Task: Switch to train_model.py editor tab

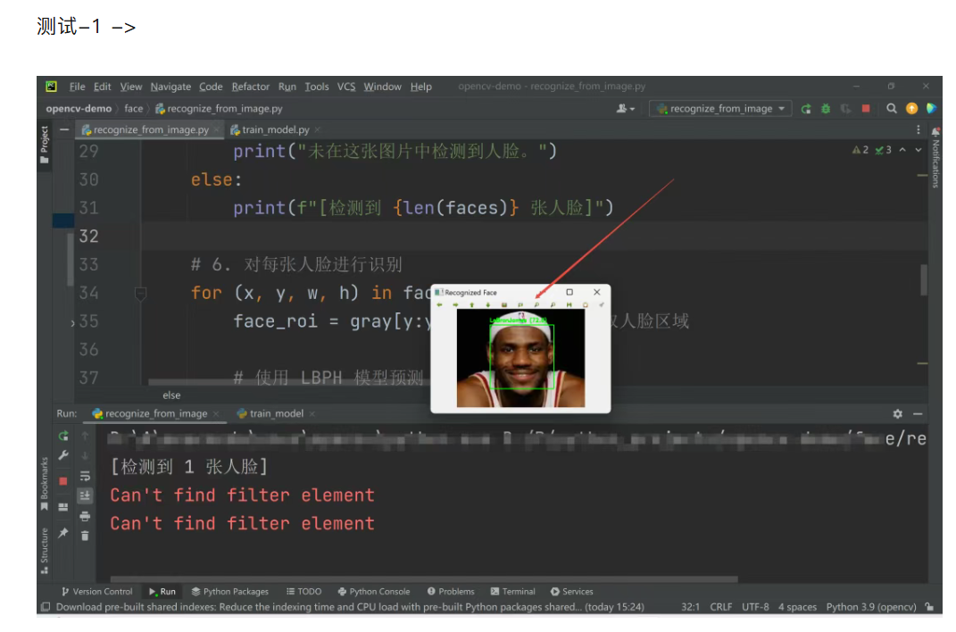Action: (276, 129)
